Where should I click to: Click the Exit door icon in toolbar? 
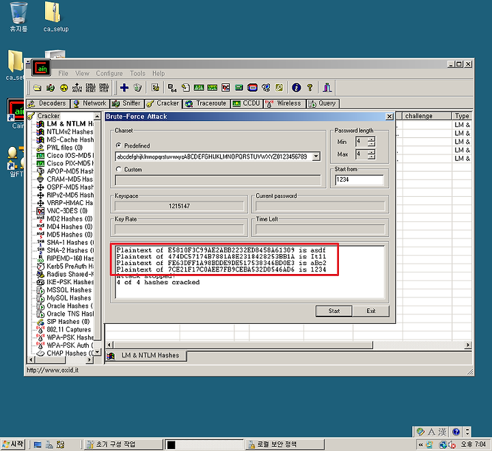click(327, 87)
